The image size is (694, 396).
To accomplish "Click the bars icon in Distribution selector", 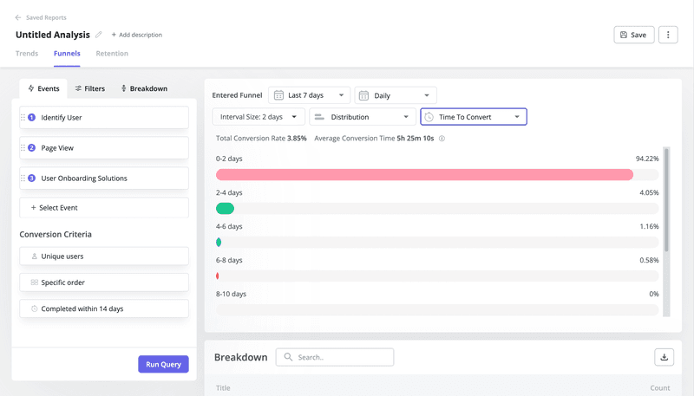I will coord(319,117).
